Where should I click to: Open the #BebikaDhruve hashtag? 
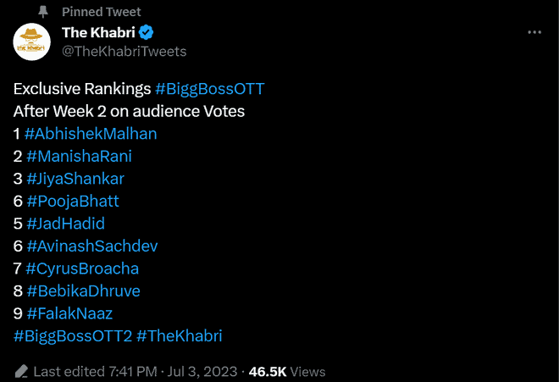[83, 291]
